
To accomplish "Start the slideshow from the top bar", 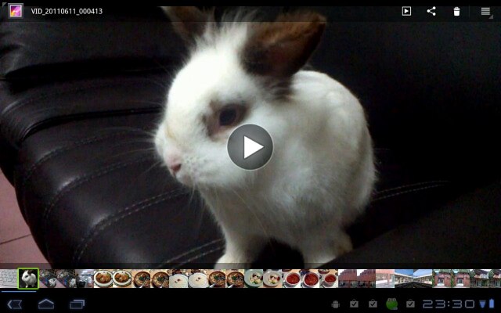I will pos(406,11).
